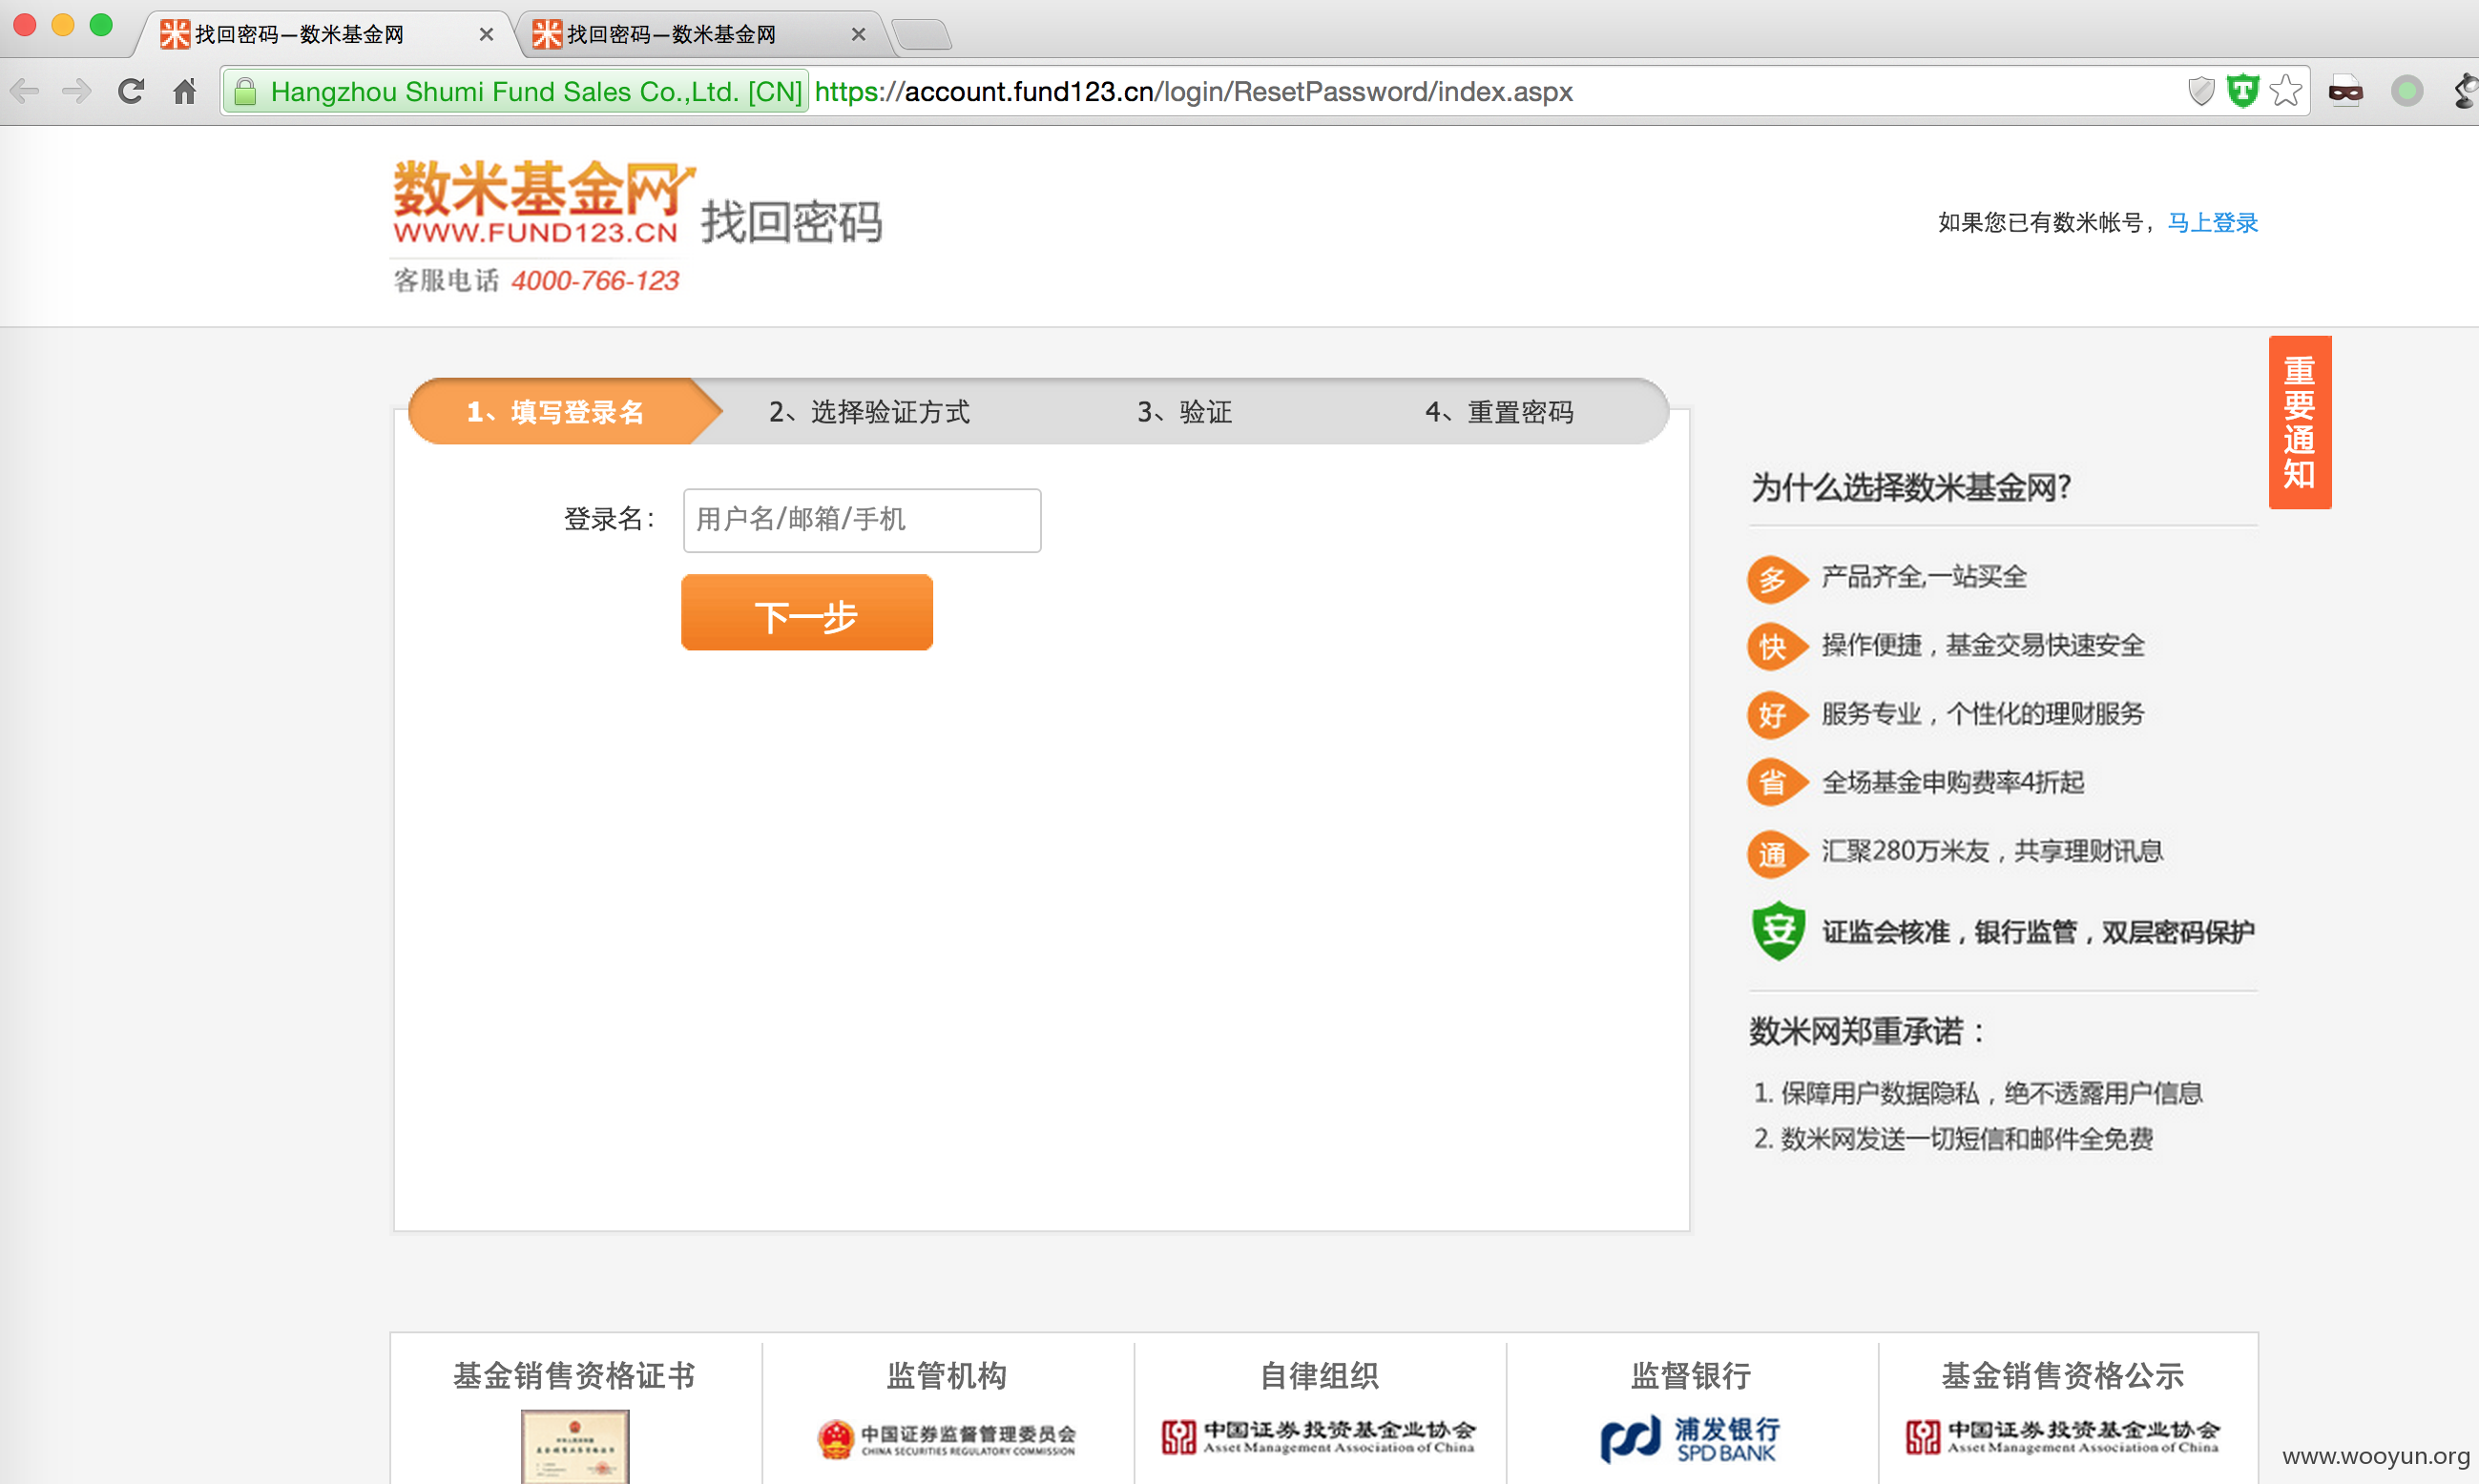
Task: Go to the home page icon
Action: tap(185, 92)
